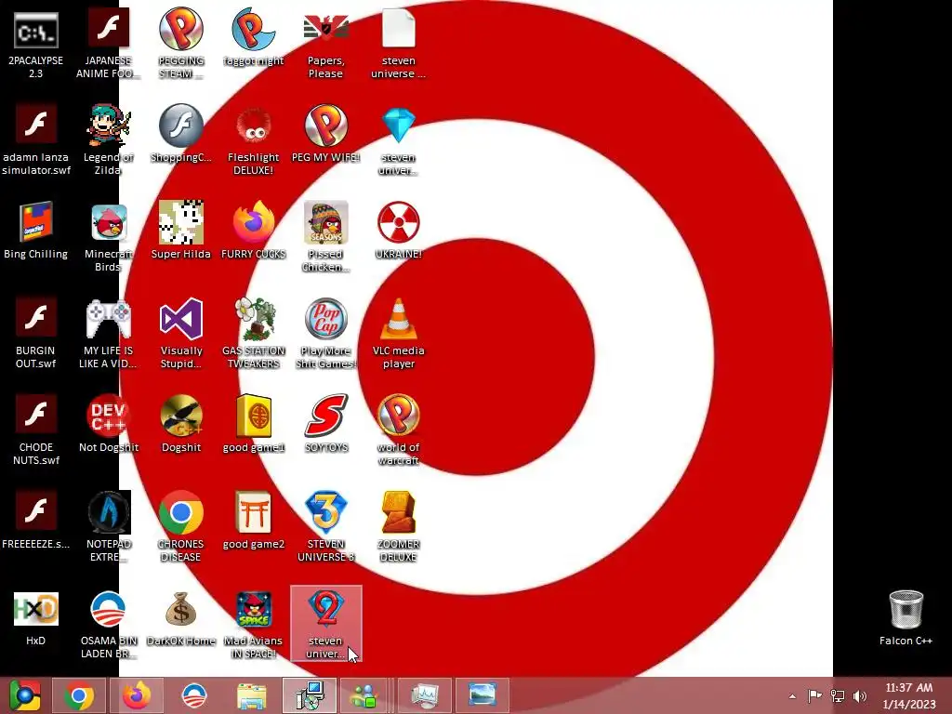
Task: Select the NOTEPAD EXTRE... icon
Action: point(108,526)
